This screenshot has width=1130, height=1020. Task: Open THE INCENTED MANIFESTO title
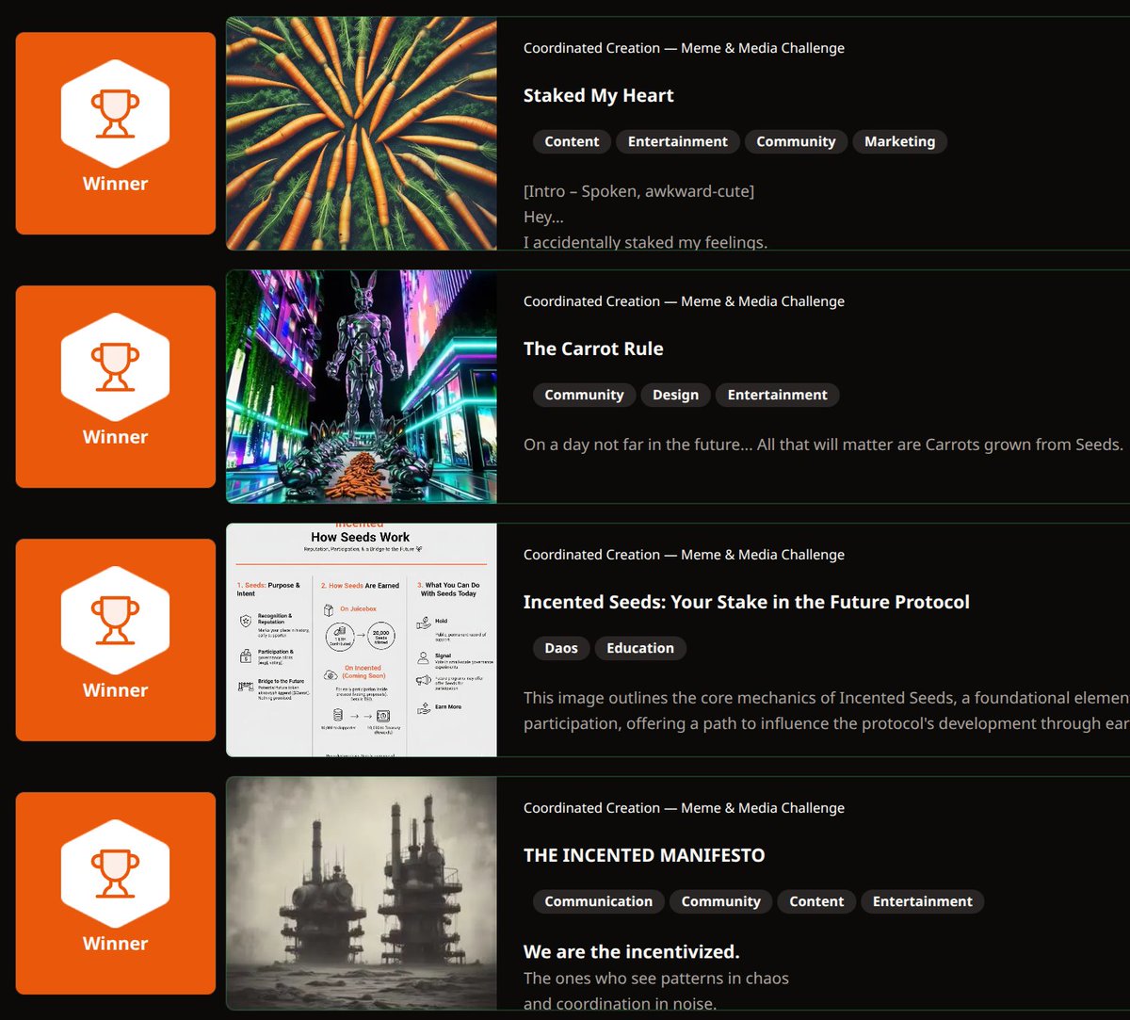644,855
